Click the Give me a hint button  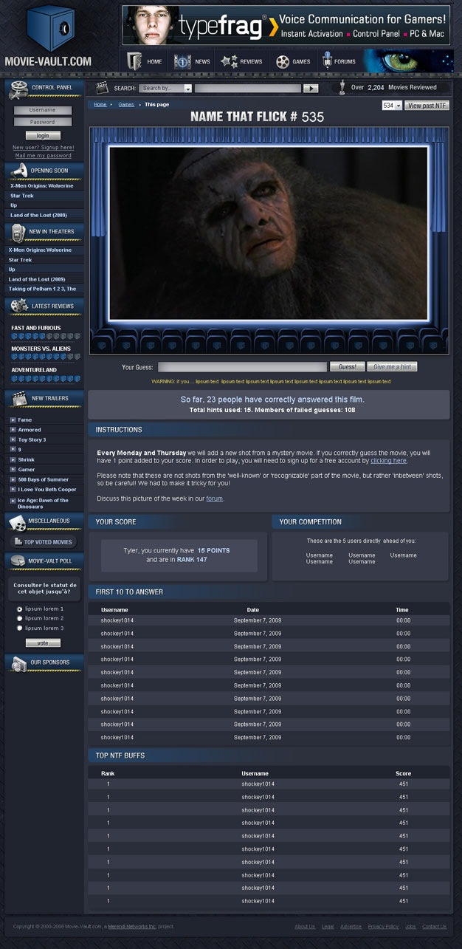(392, 366)
